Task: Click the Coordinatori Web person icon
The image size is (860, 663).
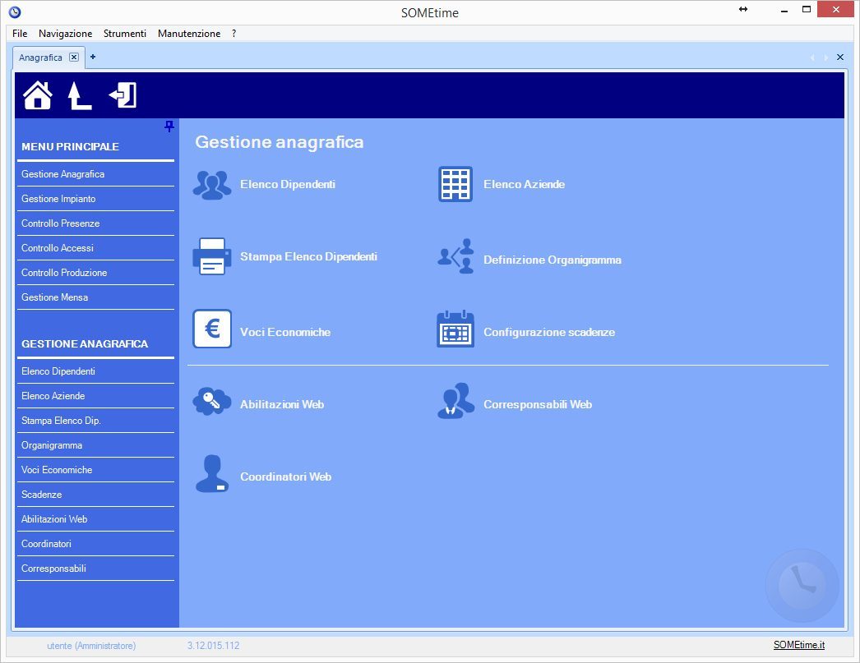Action: [211, 473]
